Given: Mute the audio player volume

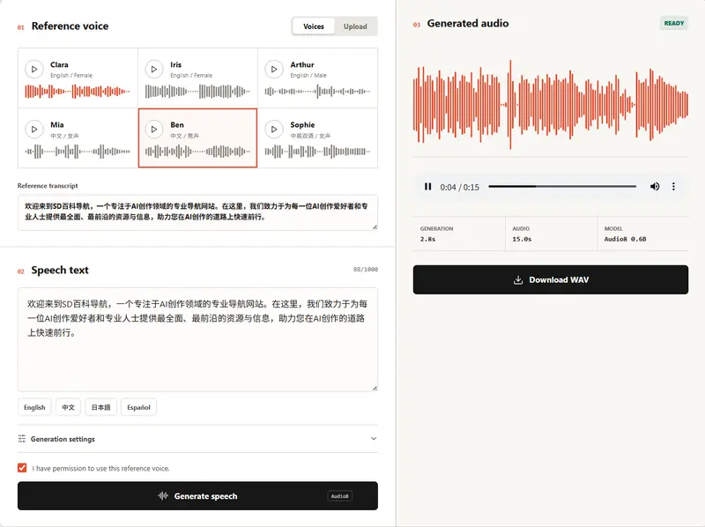Looking at the screenshot, I should click(x=655, y=187).
